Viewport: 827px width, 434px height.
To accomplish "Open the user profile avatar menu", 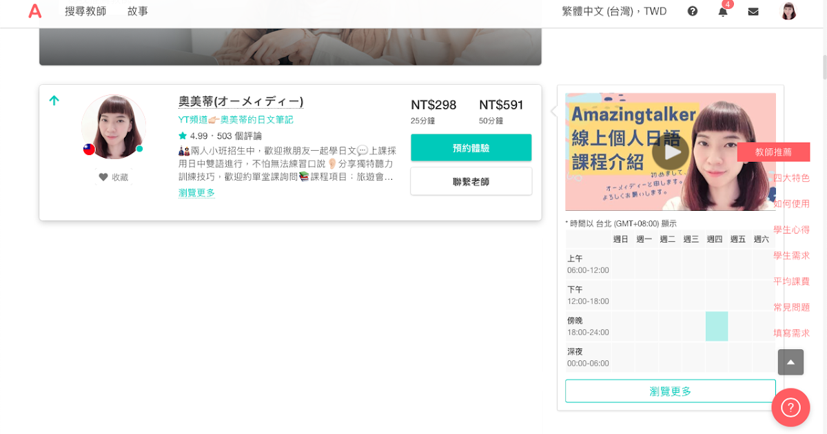I will (788, 11).
